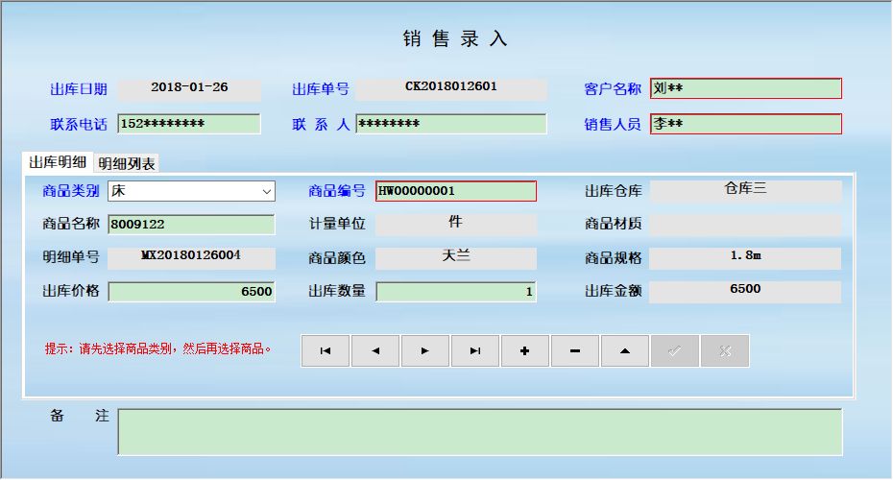Click the post checkmark button

coord(675,351)
